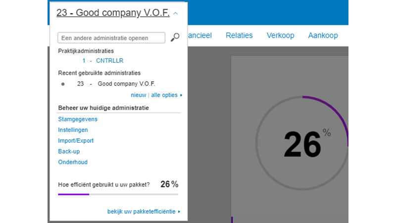The width and height of the screenshot is (396, 223).
Task: Select recent administration 23 - Good company V.O.F.
Action: 116,84
